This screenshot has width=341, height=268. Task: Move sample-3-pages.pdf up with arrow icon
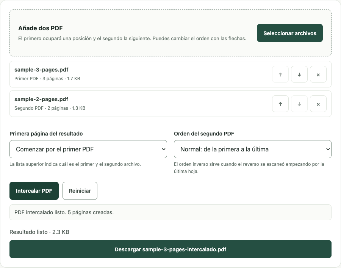280,74
